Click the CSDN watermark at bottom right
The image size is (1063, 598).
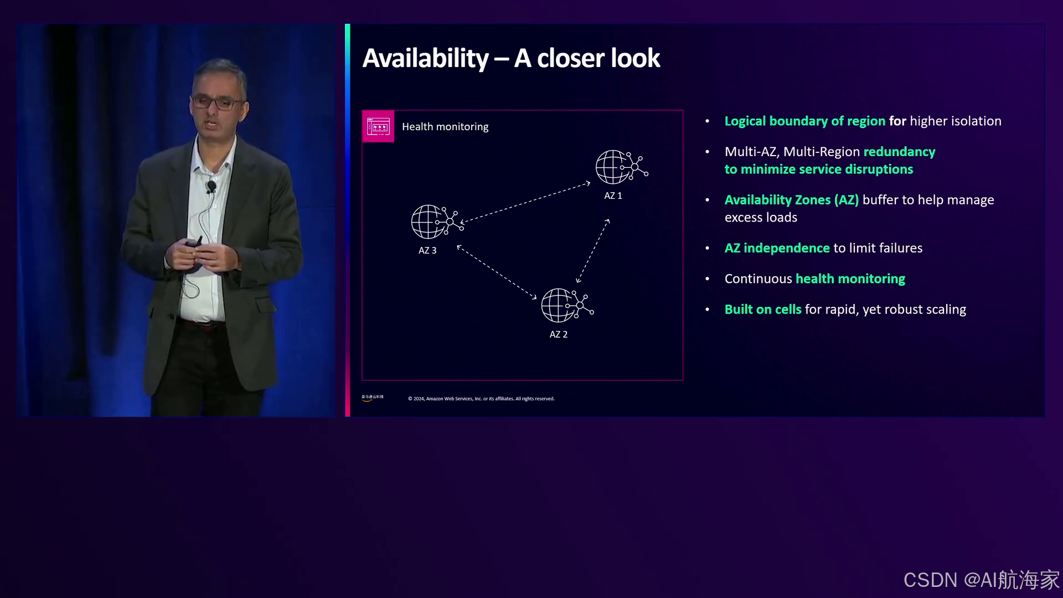[x=981, y=580]
